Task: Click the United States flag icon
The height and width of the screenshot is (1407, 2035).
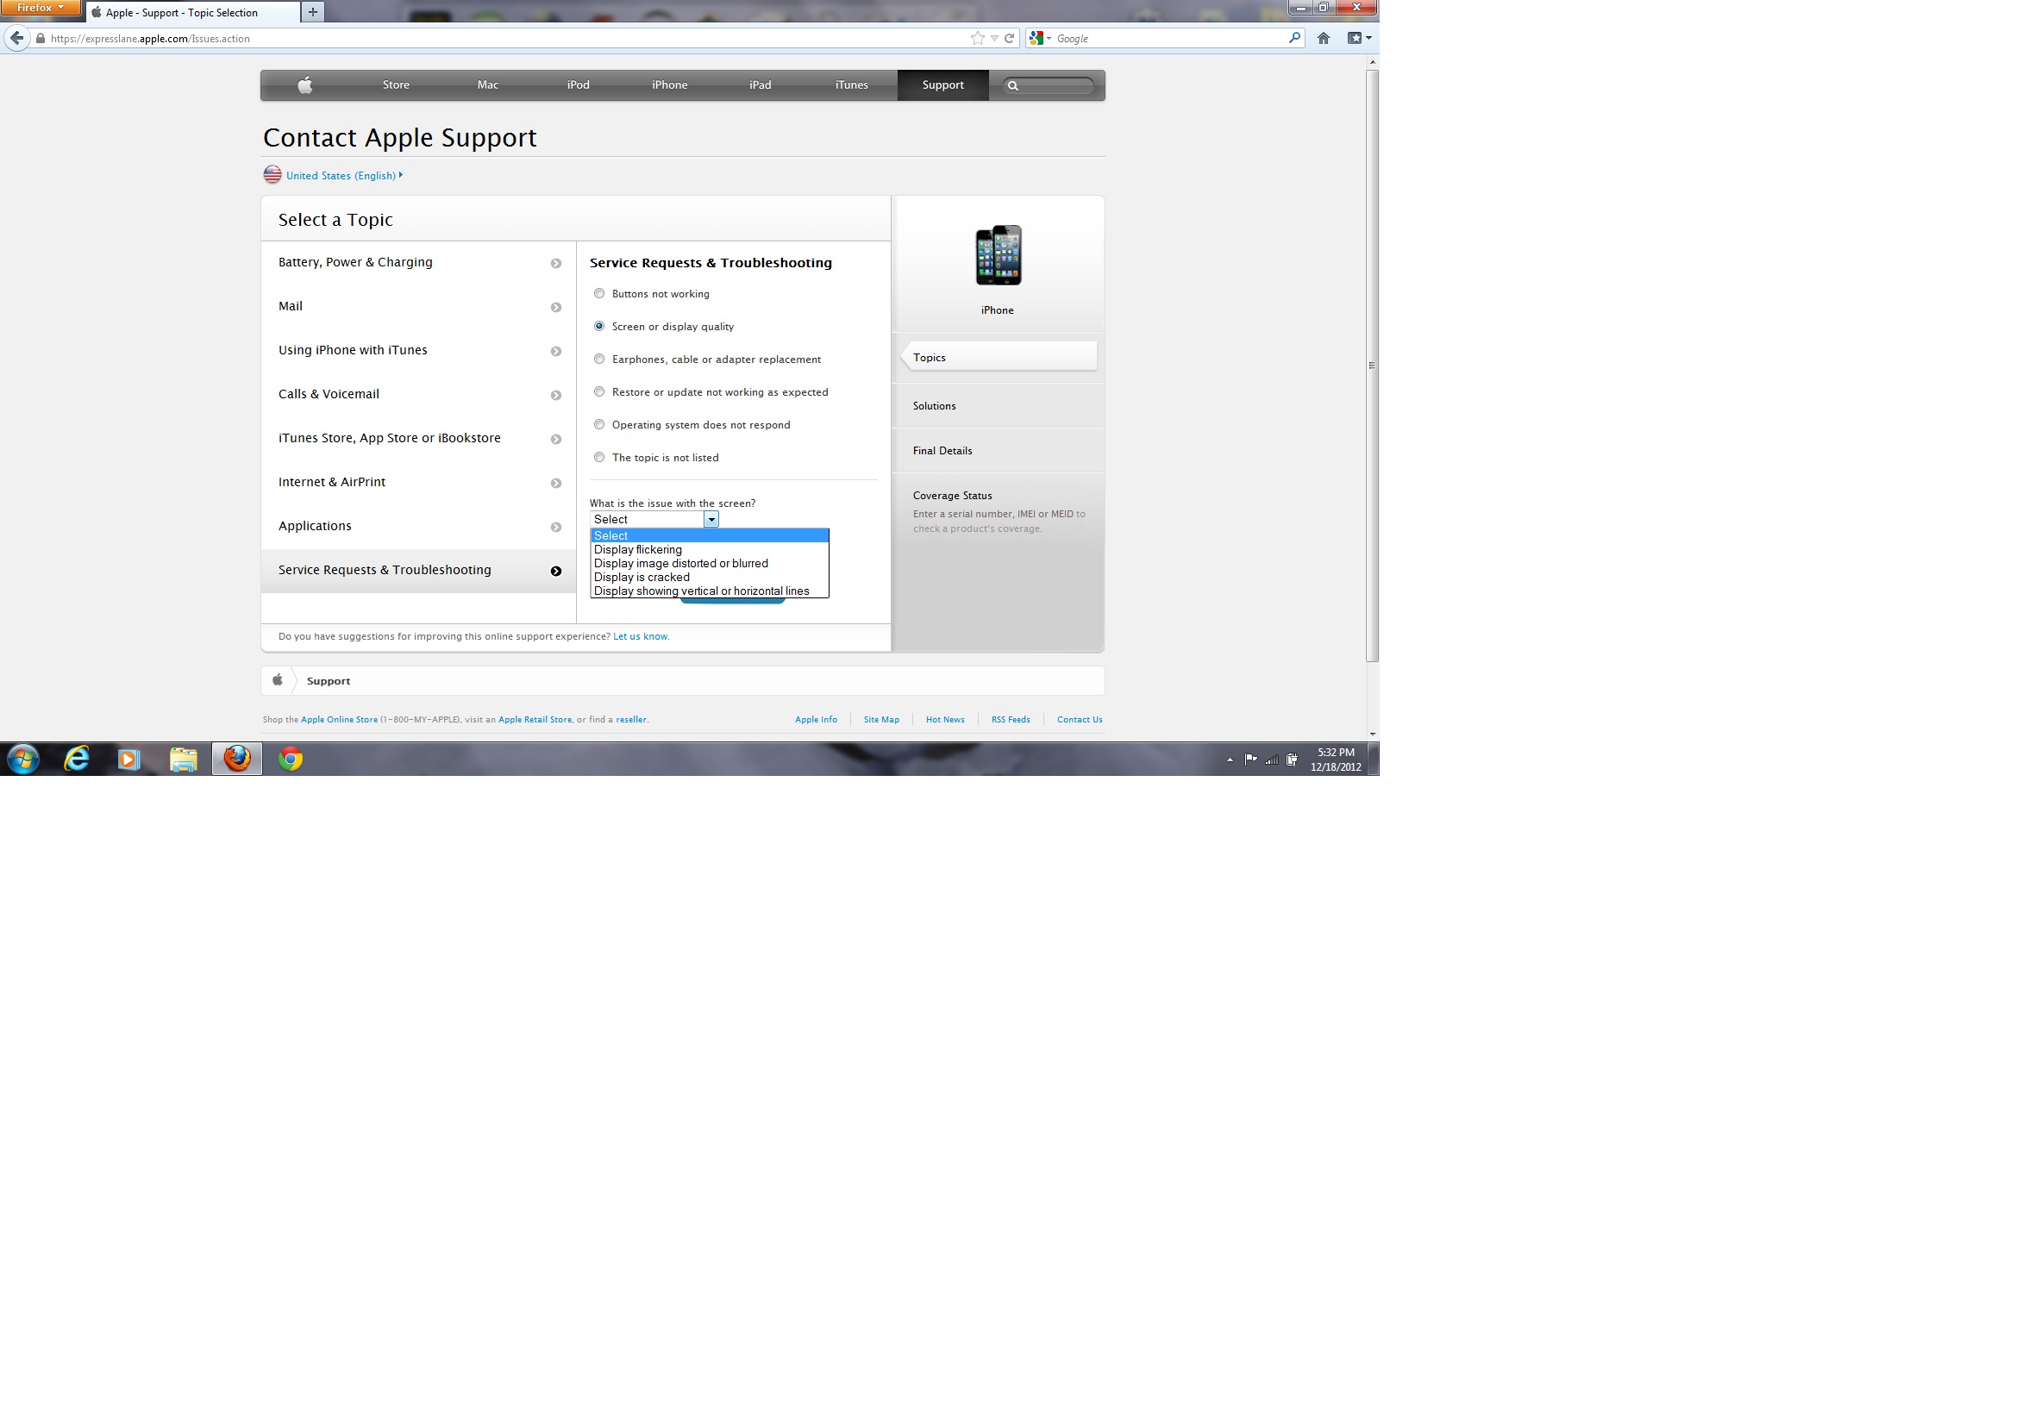Action: pyautogui.click(x=272, y=174)
